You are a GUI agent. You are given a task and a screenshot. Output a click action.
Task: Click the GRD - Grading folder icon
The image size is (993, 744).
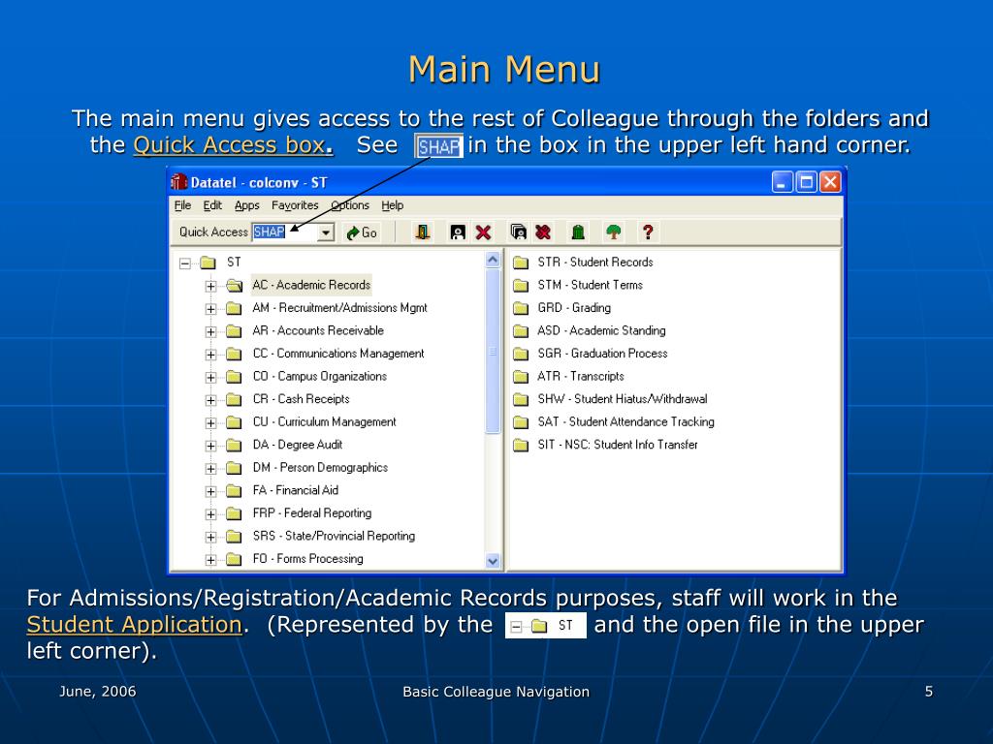[521, 308]
